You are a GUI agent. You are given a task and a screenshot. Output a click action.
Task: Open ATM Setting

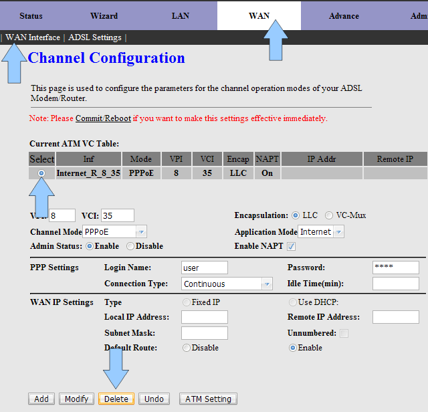(x=208, y=399)
